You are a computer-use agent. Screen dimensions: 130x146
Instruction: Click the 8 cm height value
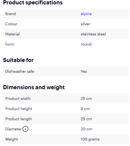pyautogui.click(x=85, y=109)
